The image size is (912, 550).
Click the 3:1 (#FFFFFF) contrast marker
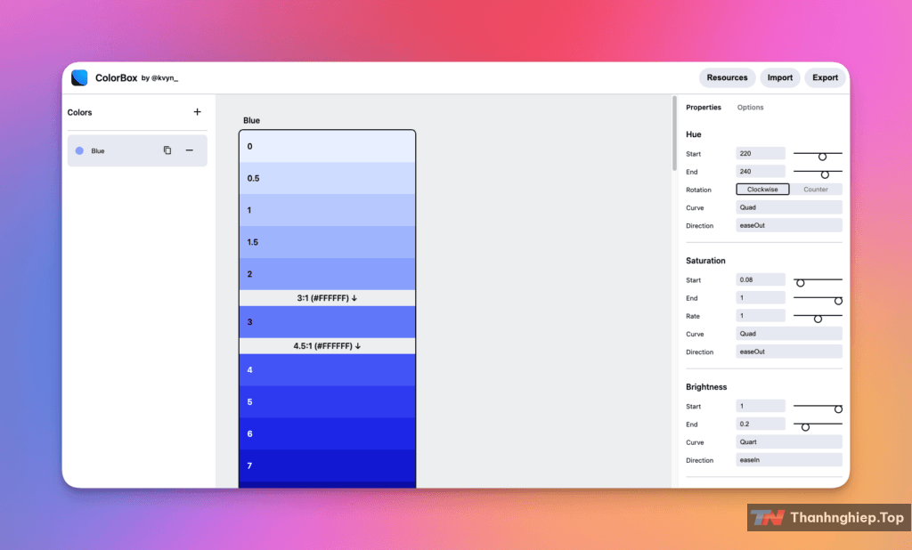(x=327, y=297)
